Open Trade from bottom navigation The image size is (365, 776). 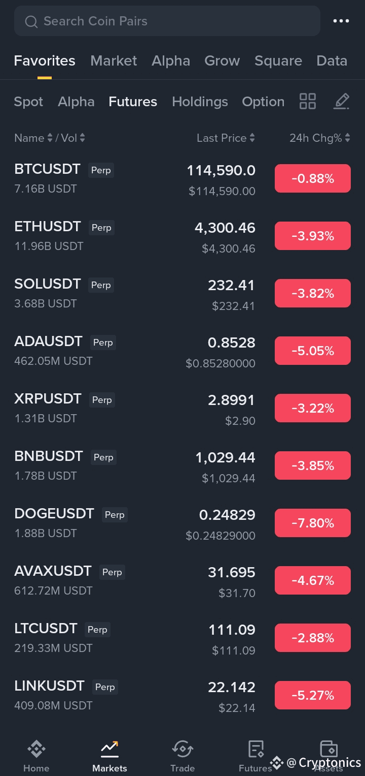click(182, 756)
